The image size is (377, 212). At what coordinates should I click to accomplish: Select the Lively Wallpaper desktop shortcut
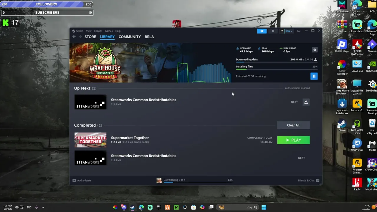pos(342,68)
